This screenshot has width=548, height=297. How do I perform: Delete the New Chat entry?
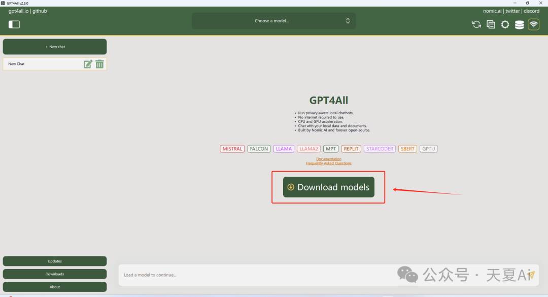99,64
